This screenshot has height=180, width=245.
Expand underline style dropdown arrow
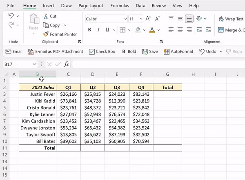click(x=114, y=30)
